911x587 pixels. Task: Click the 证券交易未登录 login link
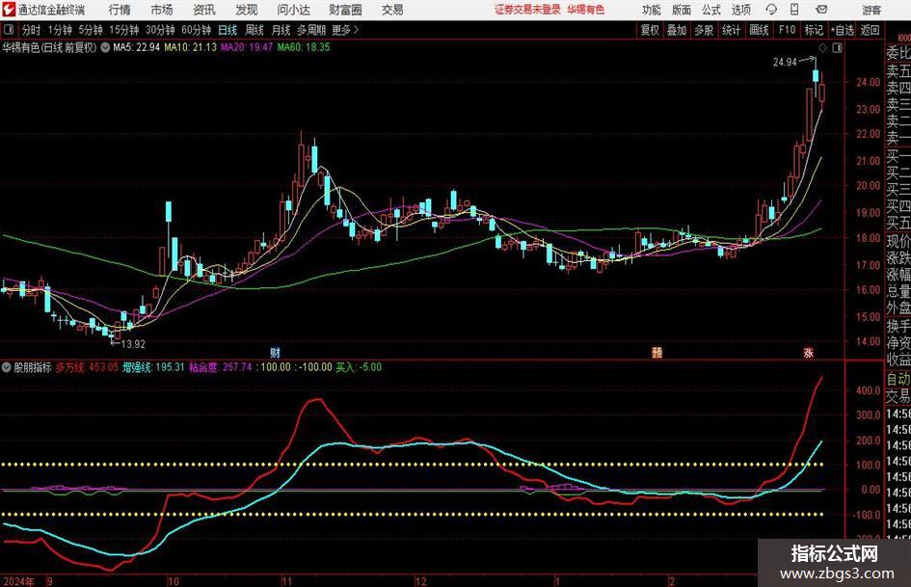pyautogui.click(x=527, y=10)
